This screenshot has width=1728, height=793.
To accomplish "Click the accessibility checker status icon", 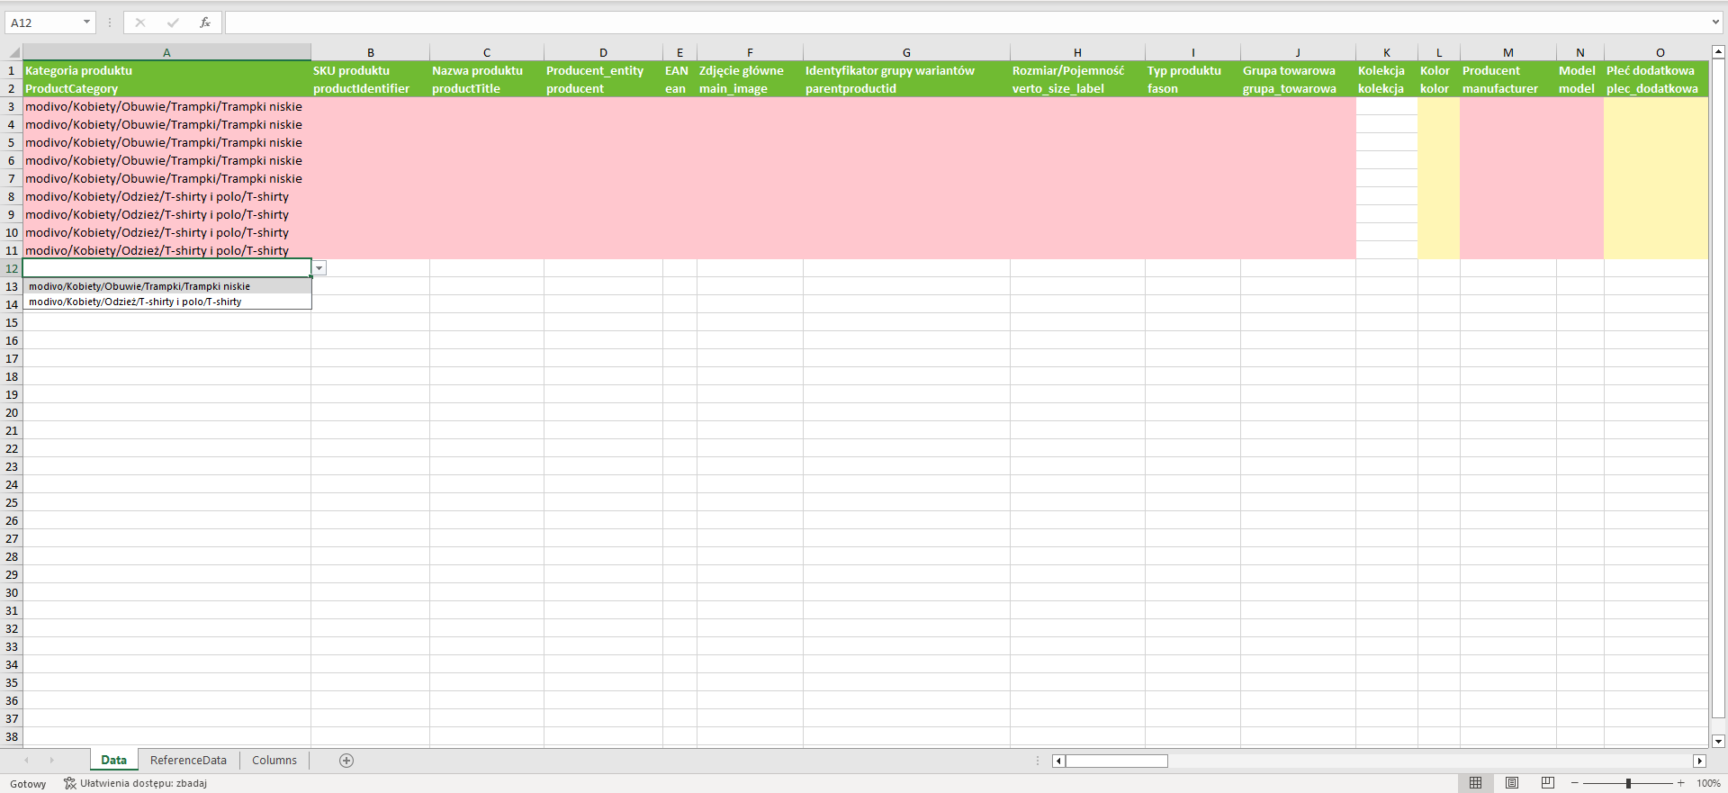I will pos(70,783).
